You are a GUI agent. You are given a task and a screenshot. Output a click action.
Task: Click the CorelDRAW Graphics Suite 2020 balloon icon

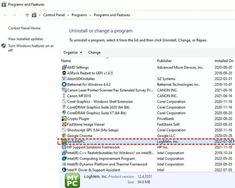point(64,107)
